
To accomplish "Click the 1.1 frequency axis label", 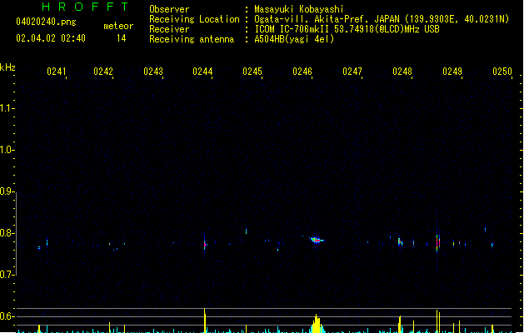I will (x=7, y=108).
